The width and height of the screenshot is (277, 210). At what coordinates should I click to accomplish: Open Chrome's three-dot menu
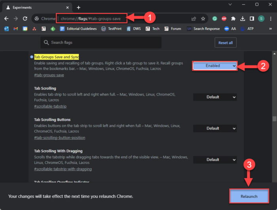tap(271, 19)
